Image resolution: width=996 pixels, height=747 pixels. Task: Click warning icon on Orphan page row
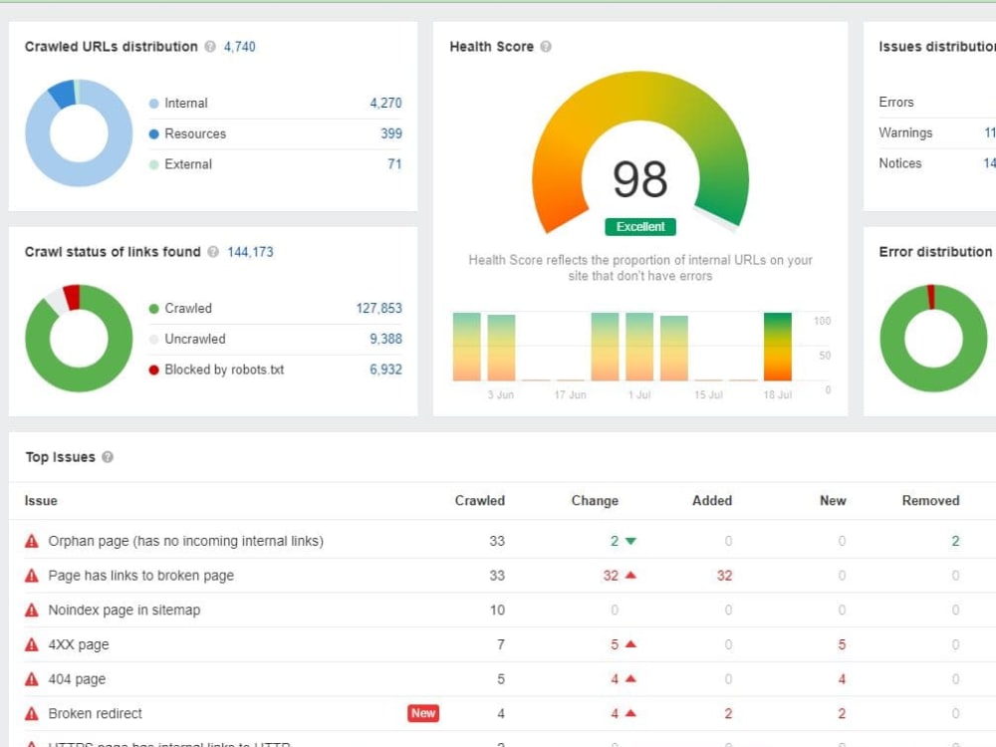tap(32, 541)
